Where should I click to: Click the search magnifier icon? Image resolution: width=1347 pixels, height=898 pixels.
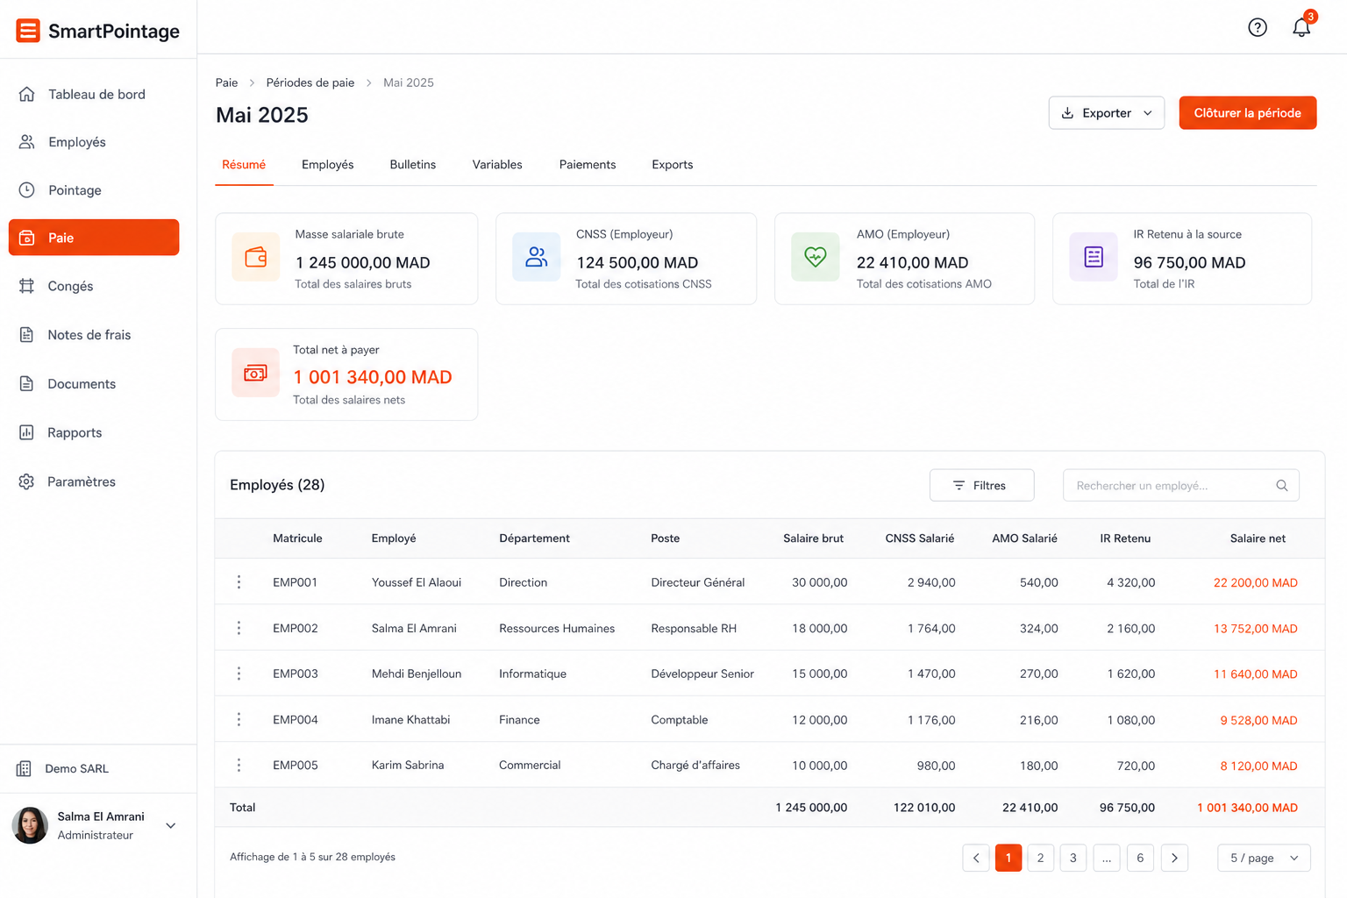1281,485
